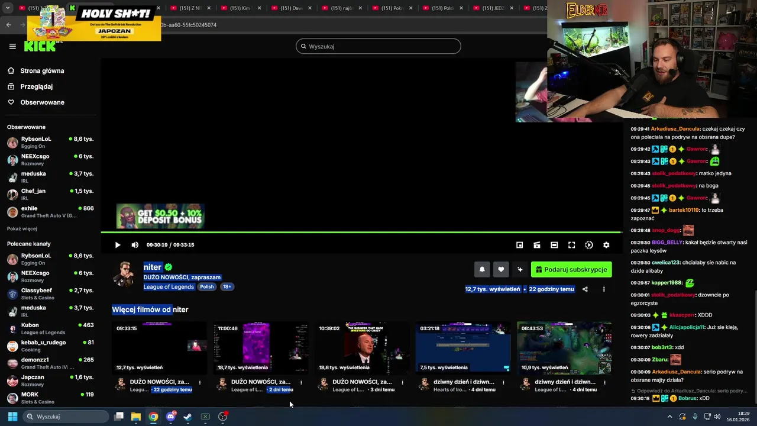This screenshot has height=426, width=757.
Task: Open Przeglądaj in the sidebar
Action: (x=37, y=86)
